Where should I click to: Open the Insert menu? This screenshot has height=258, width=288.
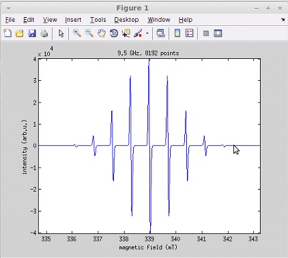(73, 20)
